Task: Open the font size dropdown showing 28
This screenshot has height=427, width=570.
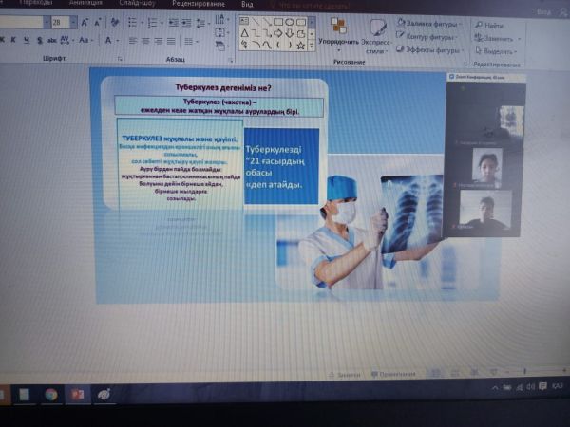Action: tap(61, 21)
